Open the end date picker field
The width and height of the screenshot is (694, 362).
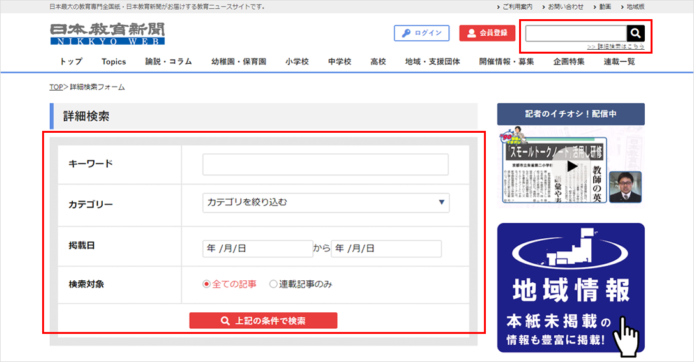coord(386,248)
